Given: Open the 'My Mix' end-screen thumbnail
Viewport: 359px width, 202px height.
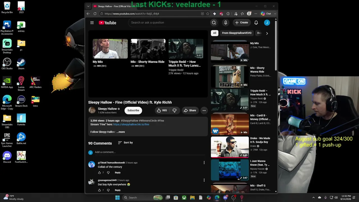Looking at the screenshot, I should pos(110,49).
